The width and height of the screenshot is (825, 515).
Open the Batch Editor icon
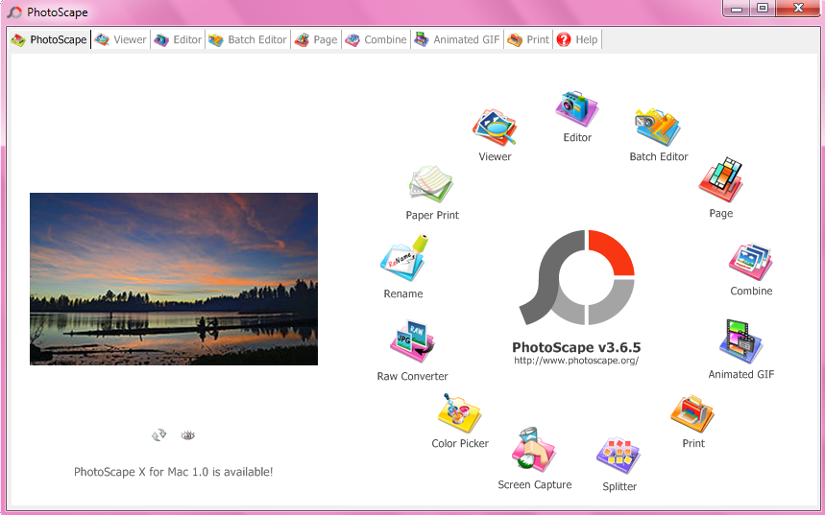click(658, 129)
